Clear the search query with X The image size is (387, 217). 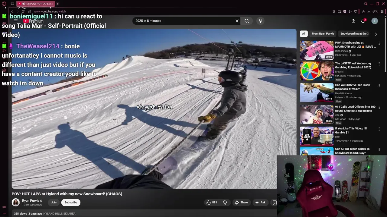(x=237, y=21)
